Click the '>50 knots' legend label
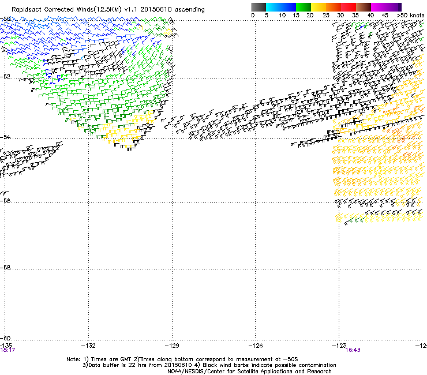The image size is (427, 375). pos(410,16)
